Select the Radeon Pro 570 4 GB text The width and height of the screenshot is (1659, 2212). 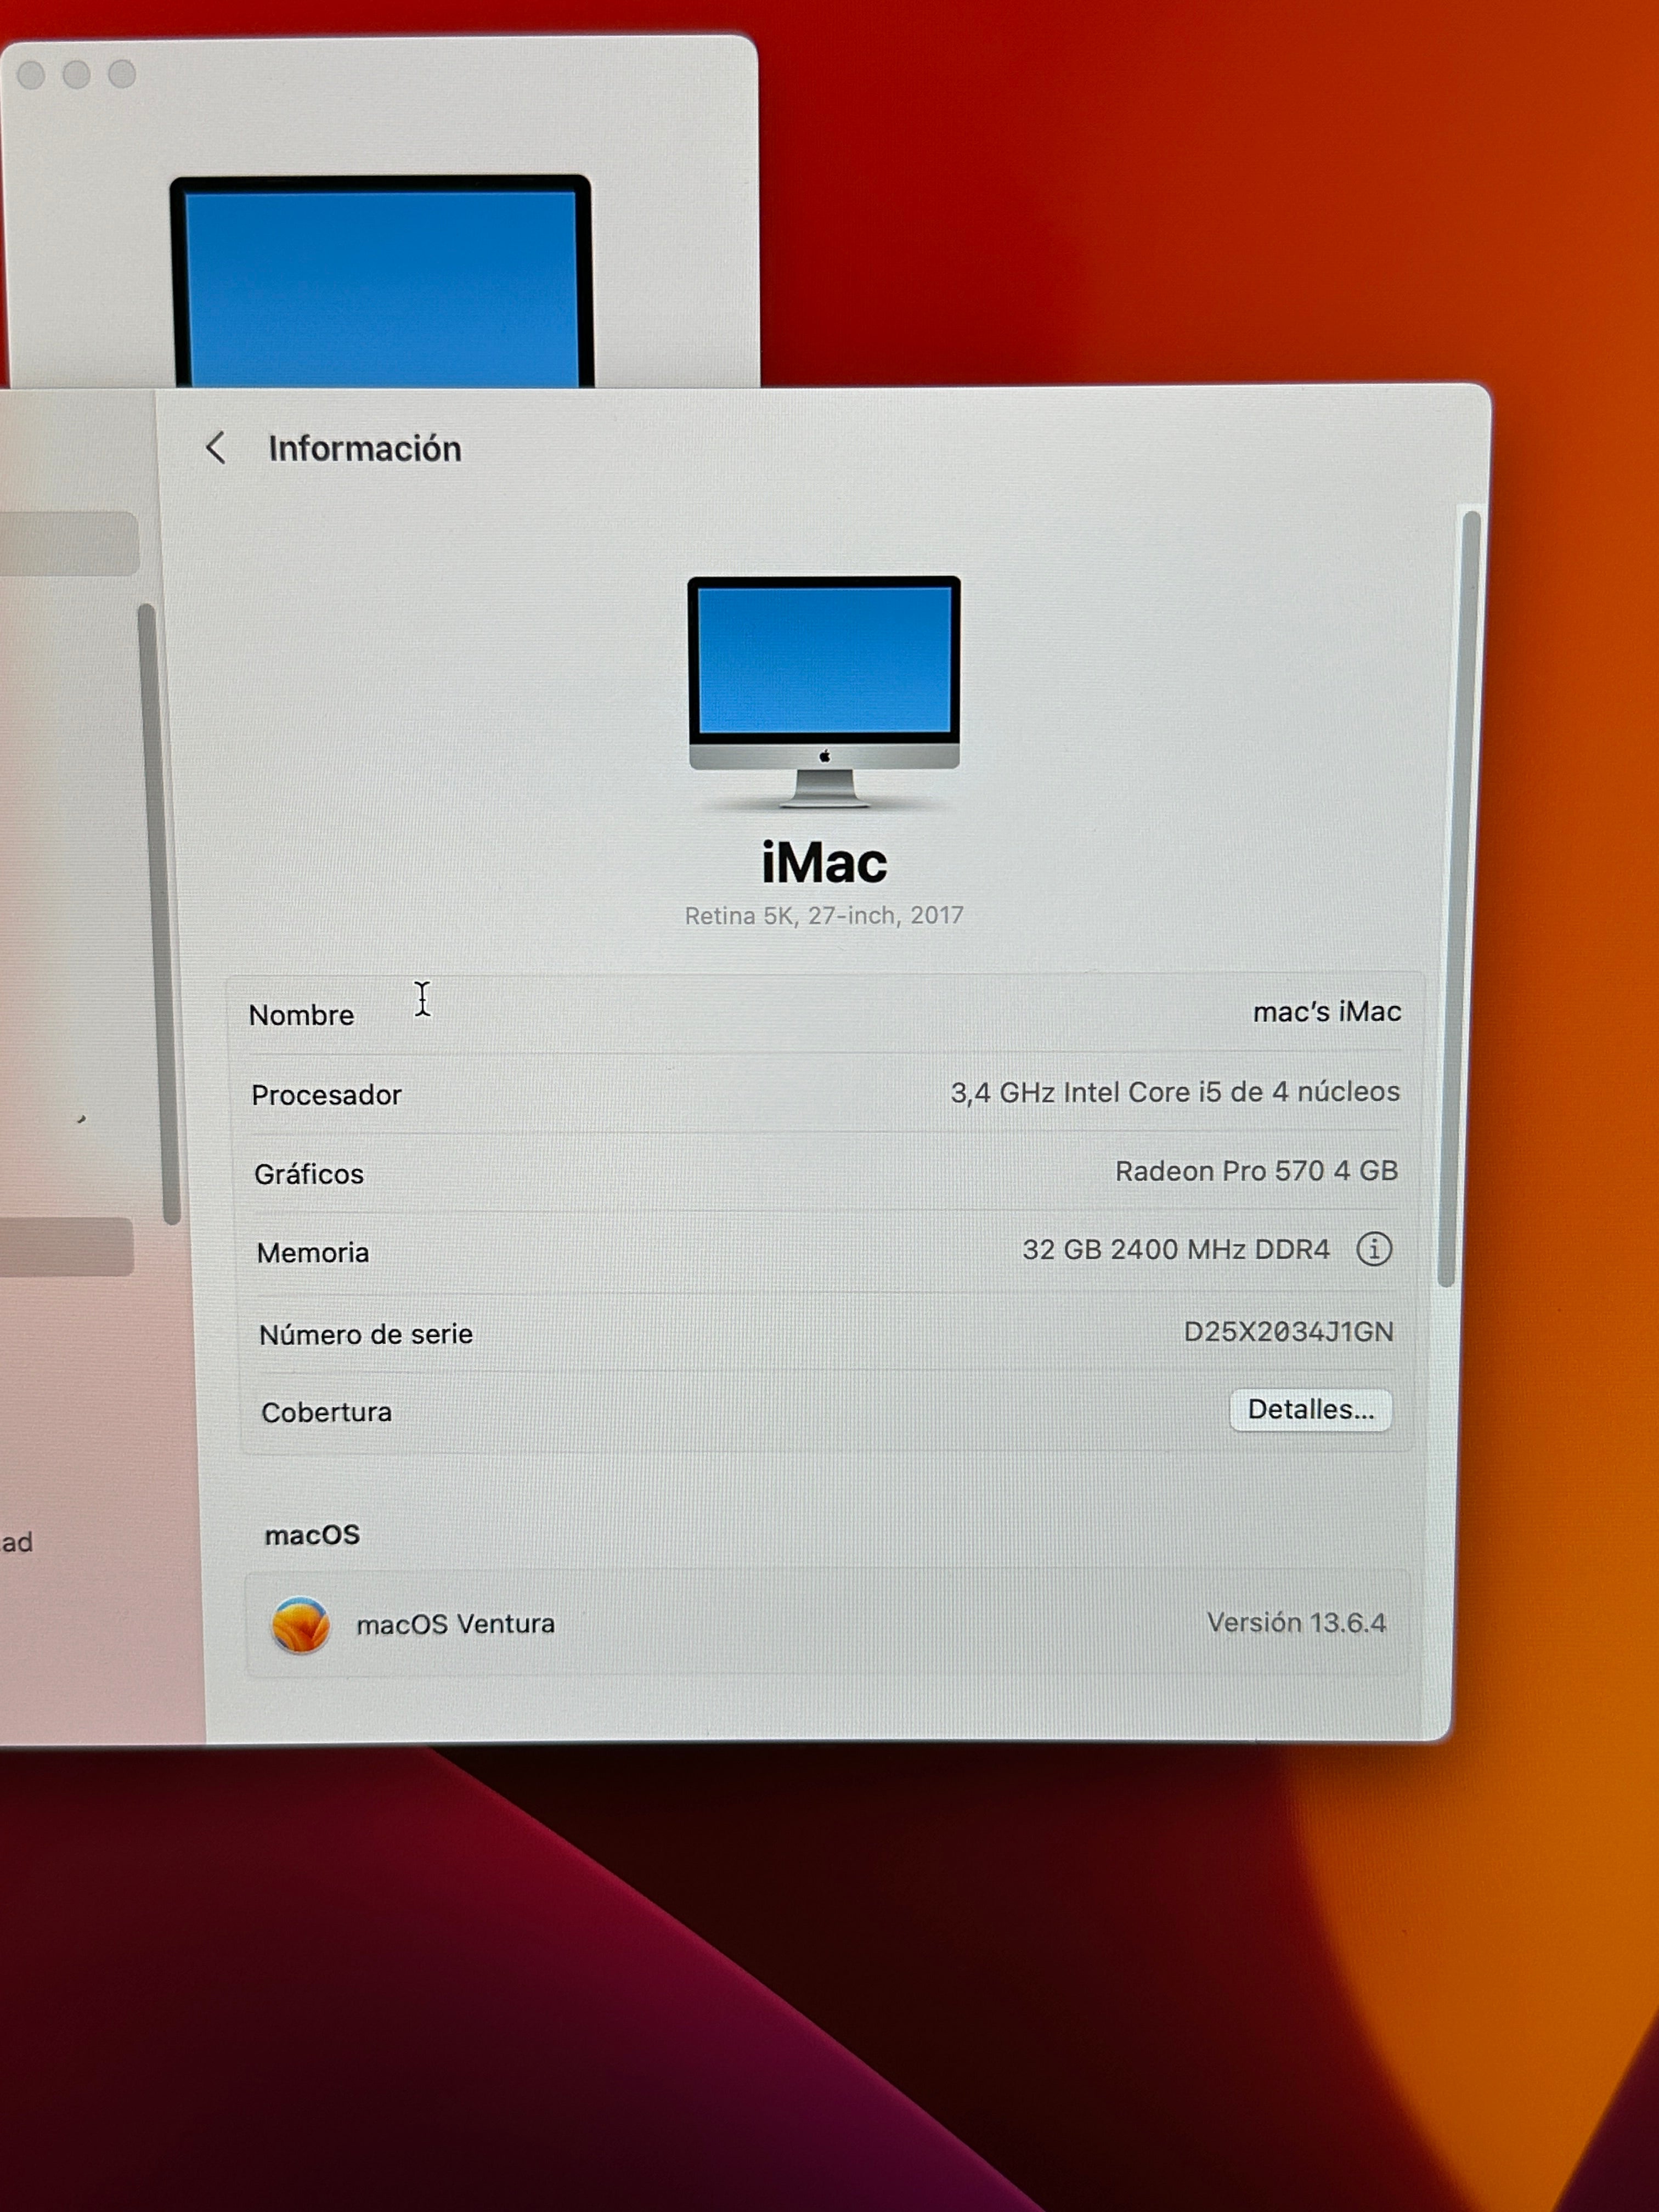pyautogui.click(x=1256, y=1171)
